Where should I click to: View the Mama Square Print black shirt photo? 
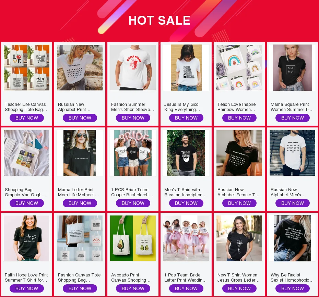tap(292, 67)
